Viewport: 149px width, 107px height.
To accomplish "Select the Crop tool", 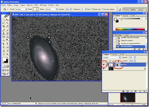I will click(3, 26).
